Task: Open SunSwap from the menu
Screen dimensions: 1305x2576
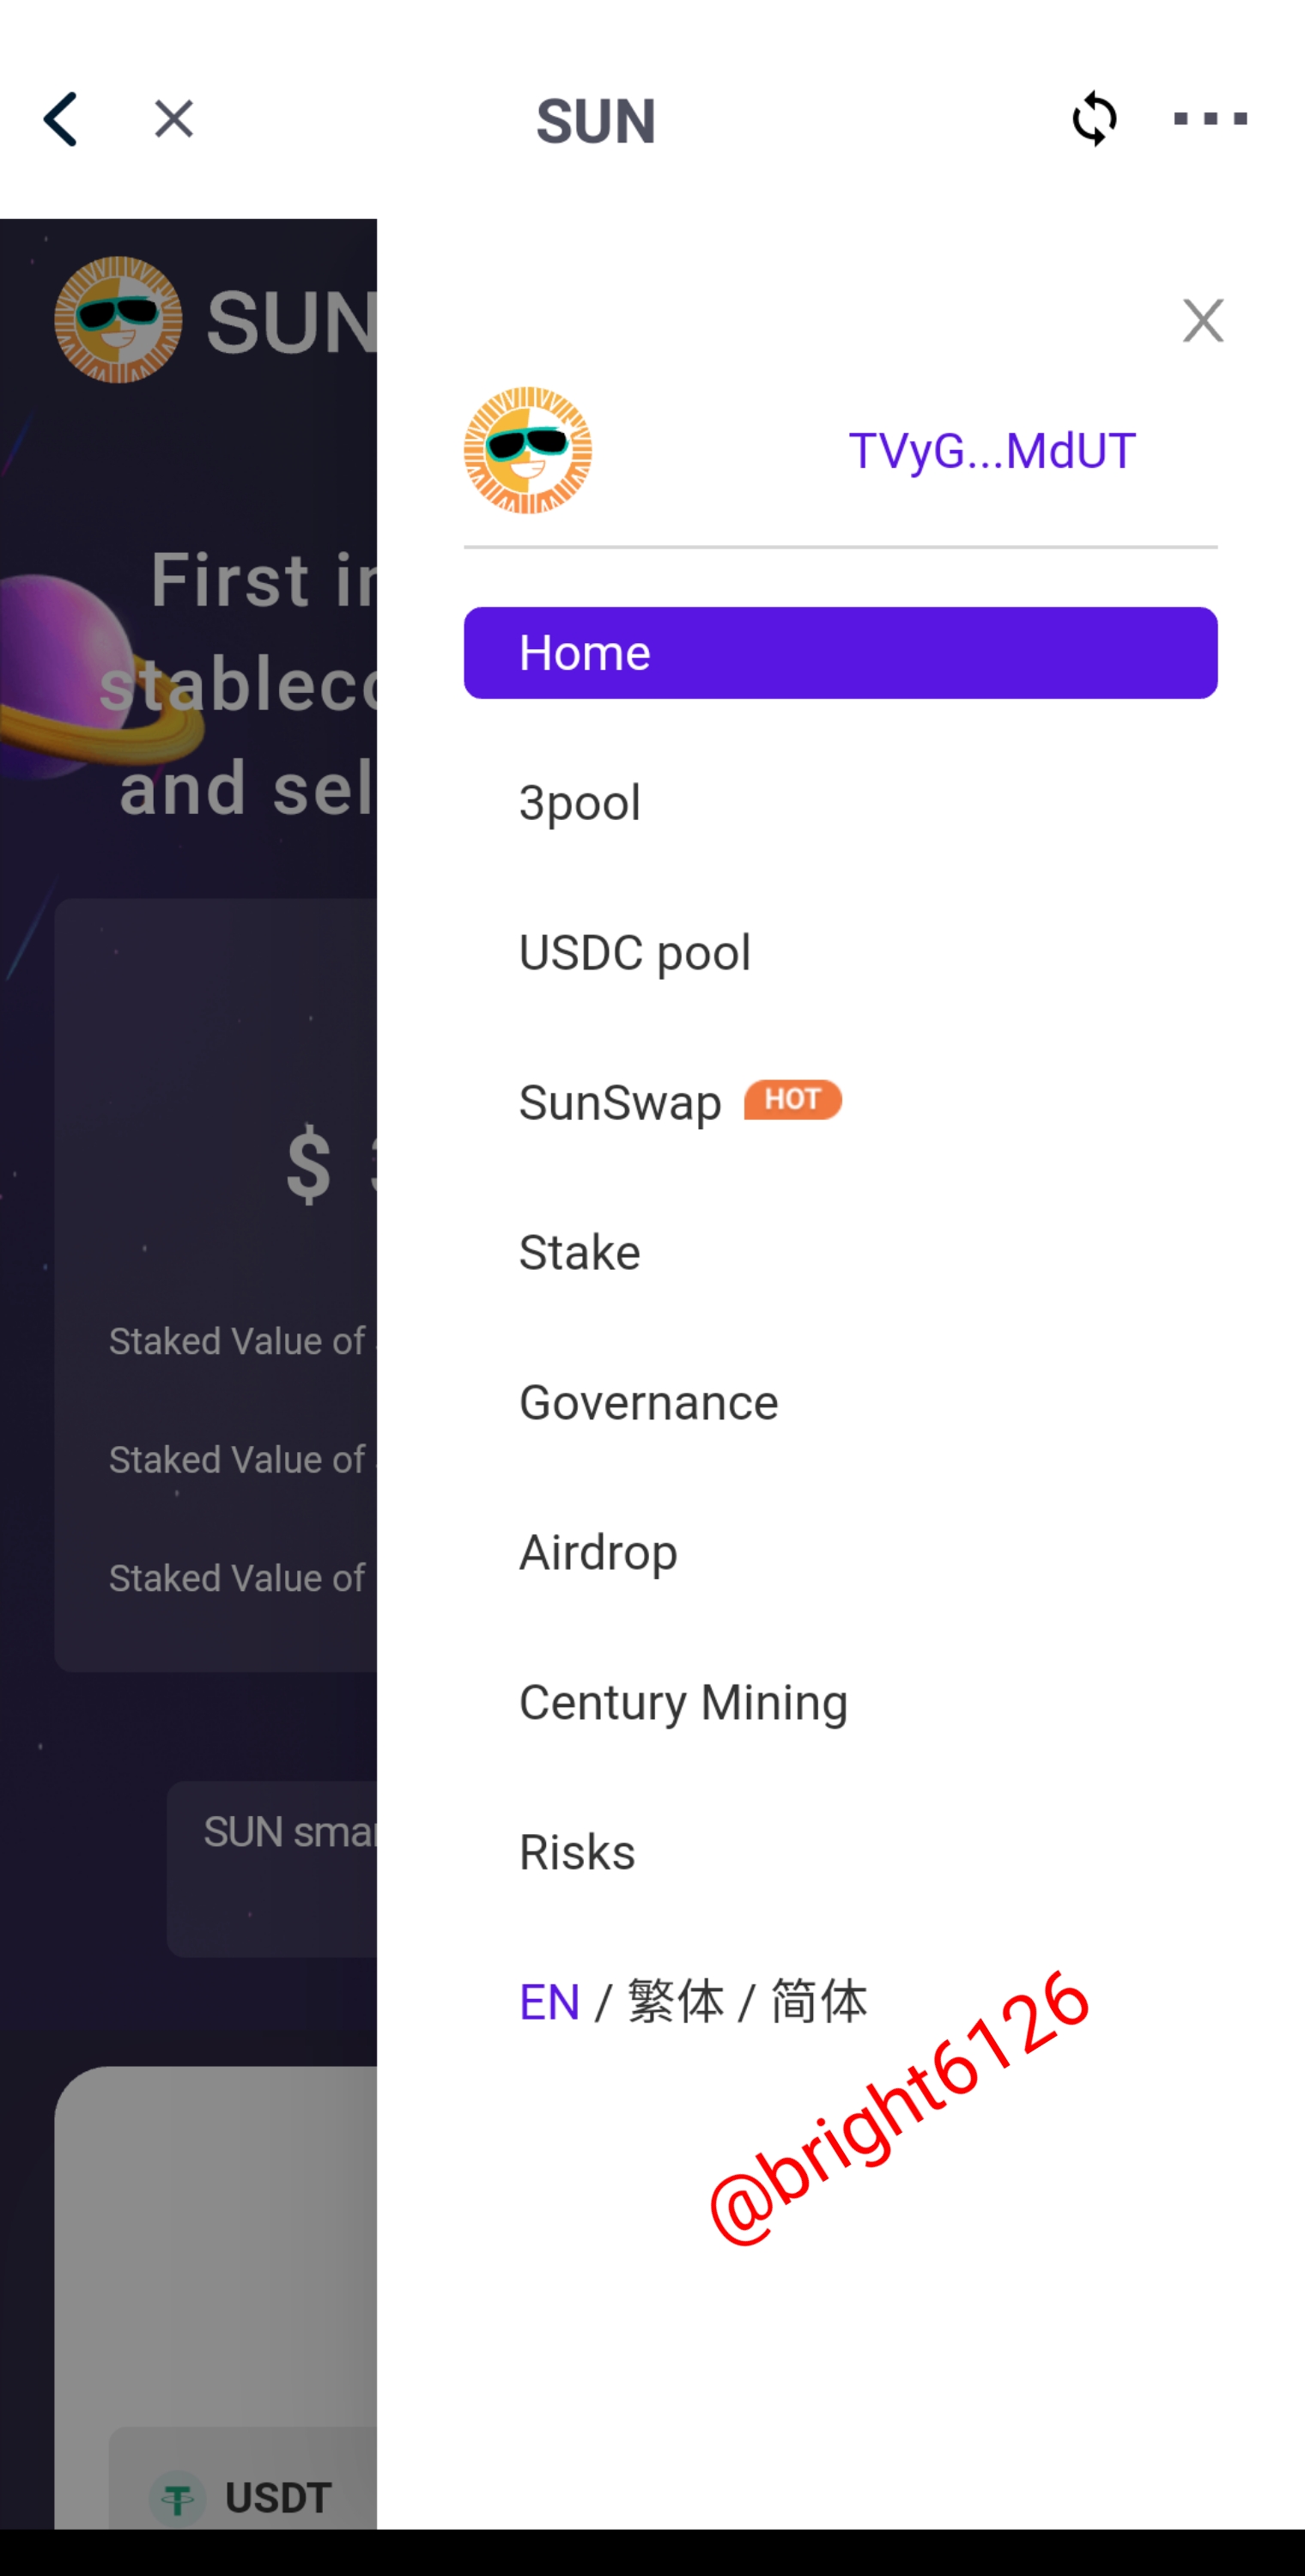Action: coord(620,1103)
